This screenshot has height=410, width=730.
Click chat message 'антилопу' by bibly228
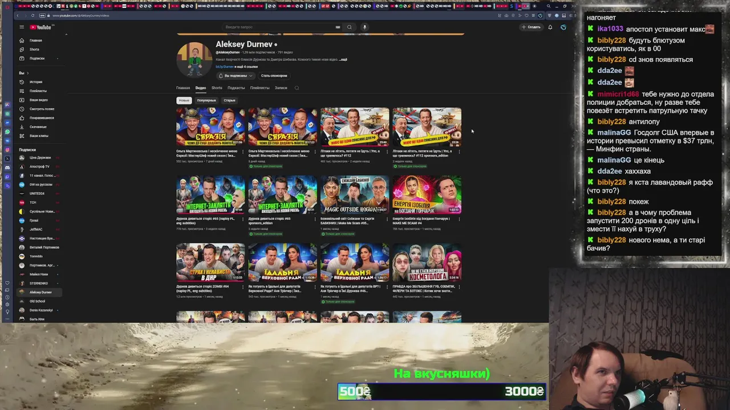click(x=644, y=122)
